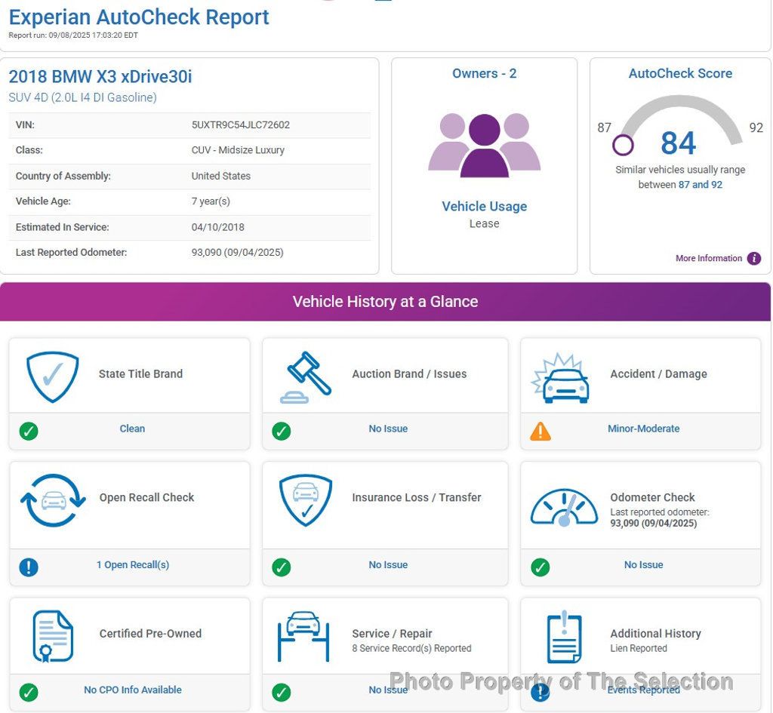Viewport: 773px width, 713px height.
Task: Click the Class value CUV - Midsize Luxury
Action: point(238,150)
